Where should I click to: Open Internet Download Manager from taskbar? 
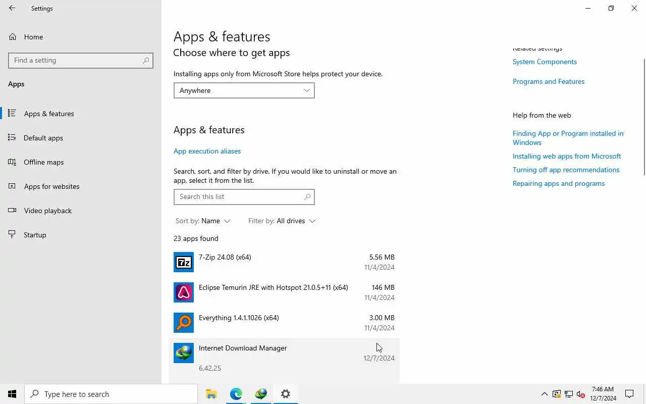pos(260,394)
